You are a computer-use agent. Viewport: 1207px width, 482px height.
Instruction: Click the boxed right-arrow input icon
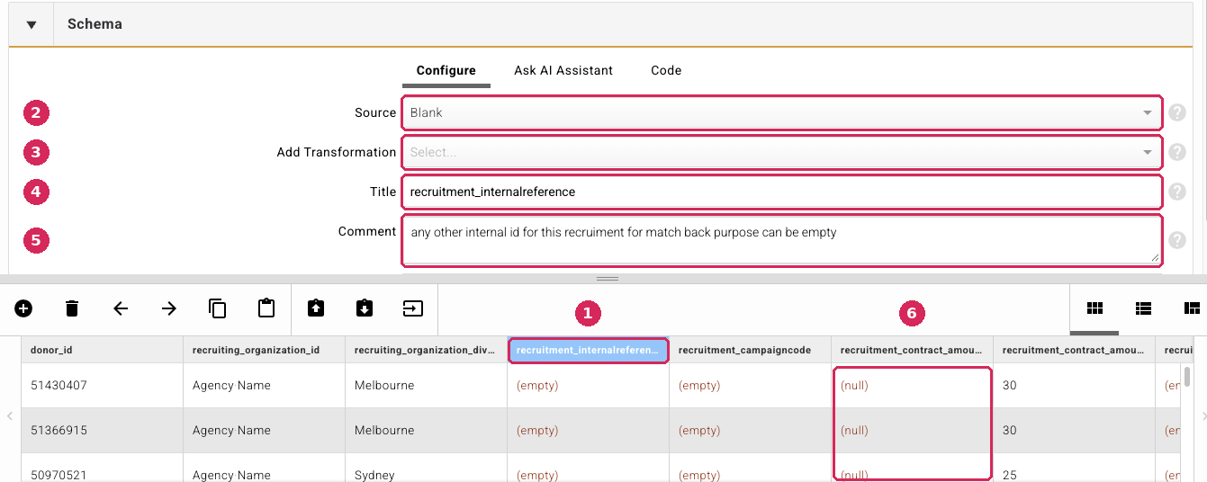point(412,308)
